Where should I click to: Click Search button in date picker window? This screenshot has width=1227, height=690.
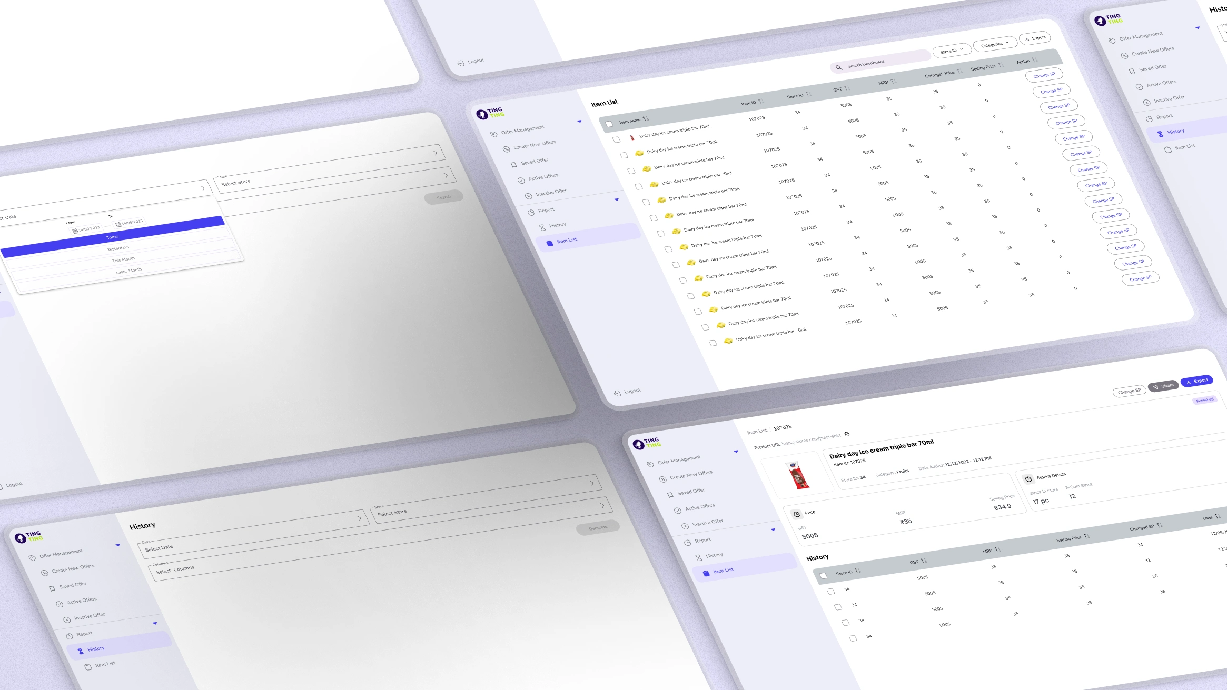(443, 197)
